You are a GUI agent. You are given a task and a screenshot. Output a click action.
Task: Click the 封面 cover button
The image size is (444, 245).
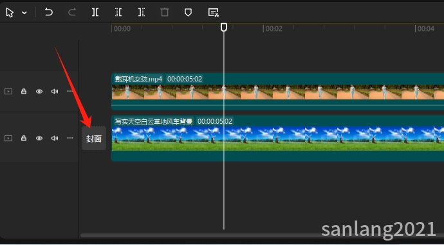(x=94, y=138)
